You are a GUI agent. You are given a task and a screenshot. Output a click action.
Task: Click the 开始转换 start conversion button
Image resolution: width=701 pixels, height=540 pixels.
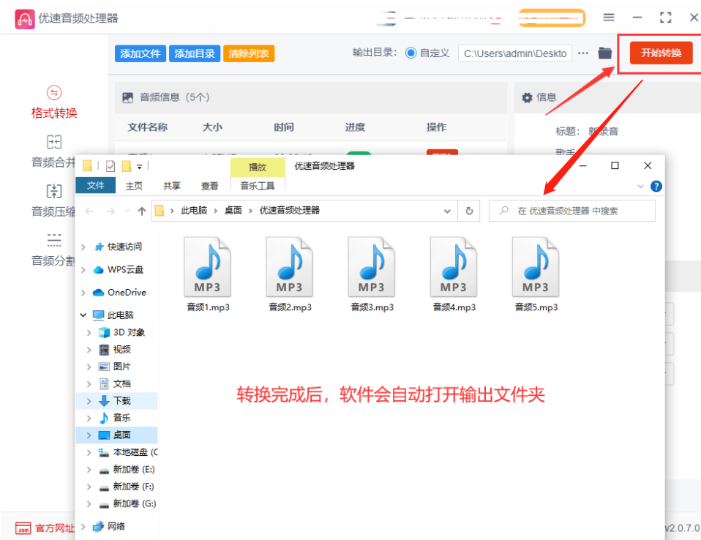pyautogui.click(x=661, y=53)
